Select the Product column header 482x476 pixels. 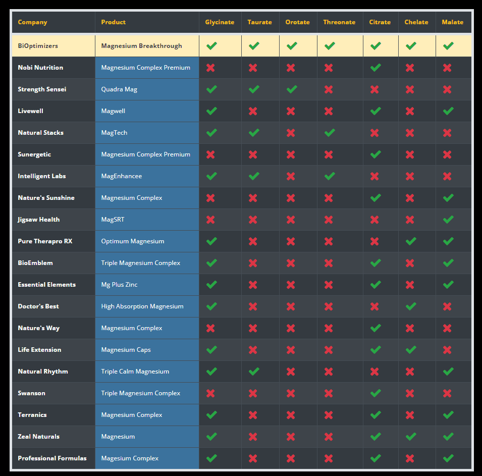pos(113,22)
